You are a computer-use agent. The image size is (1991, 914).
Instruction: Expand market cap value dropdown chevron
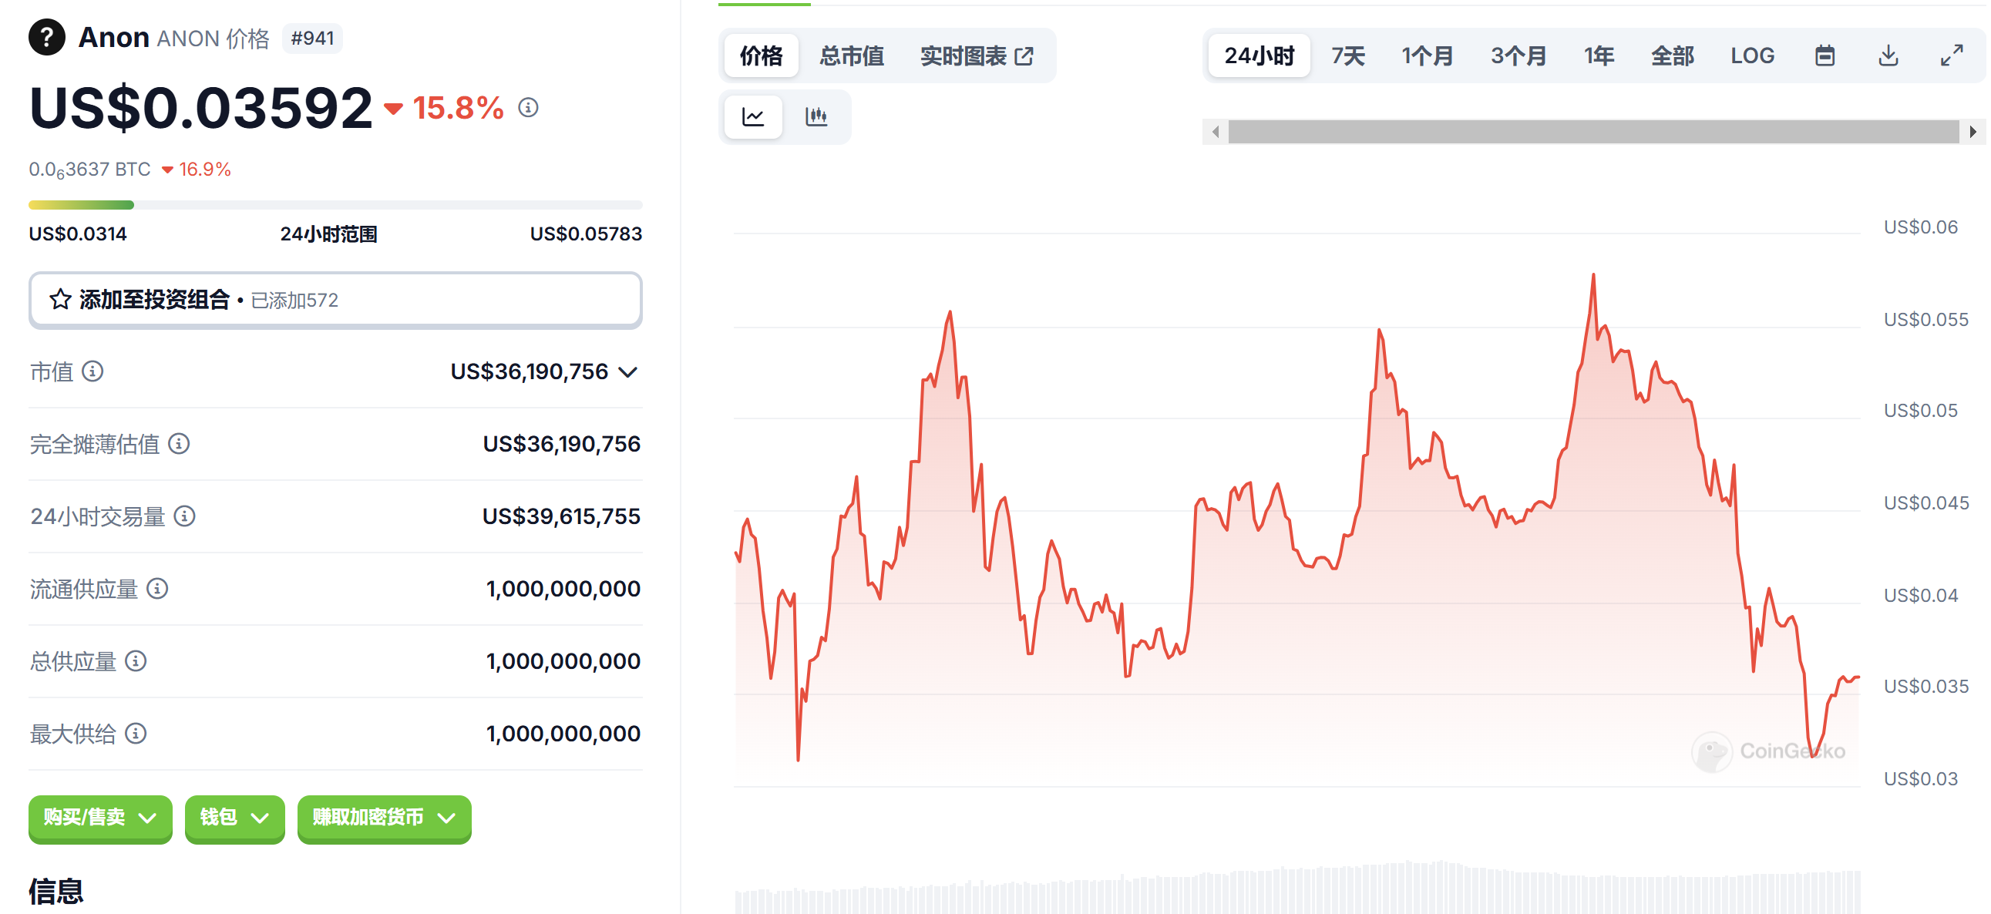pos(629,372)
